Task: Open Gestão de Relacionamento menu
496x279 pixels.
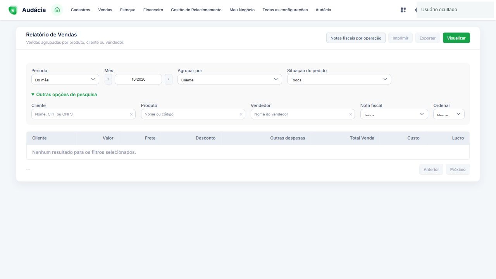Action: tap(196, 10)
